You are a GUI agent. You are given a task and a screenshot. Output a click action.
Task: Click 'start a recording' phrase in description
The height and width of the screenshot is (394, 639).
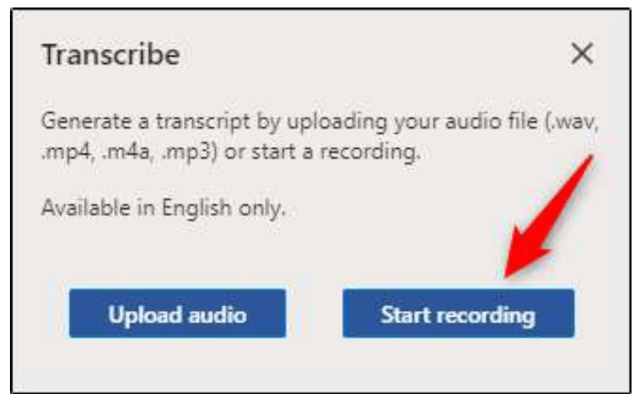pos(335,152)
